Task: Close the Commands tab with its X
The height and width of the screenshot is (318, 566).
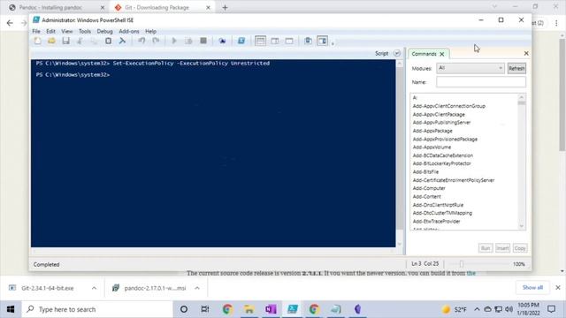Action: (442, 54)
